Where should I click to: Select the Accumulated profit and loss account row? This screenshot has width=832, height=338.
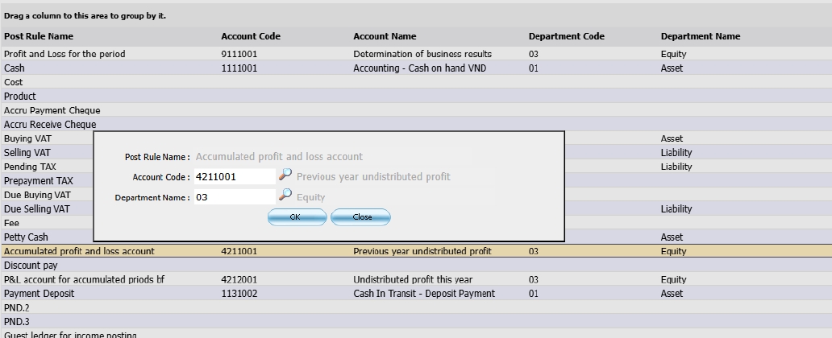79,251
